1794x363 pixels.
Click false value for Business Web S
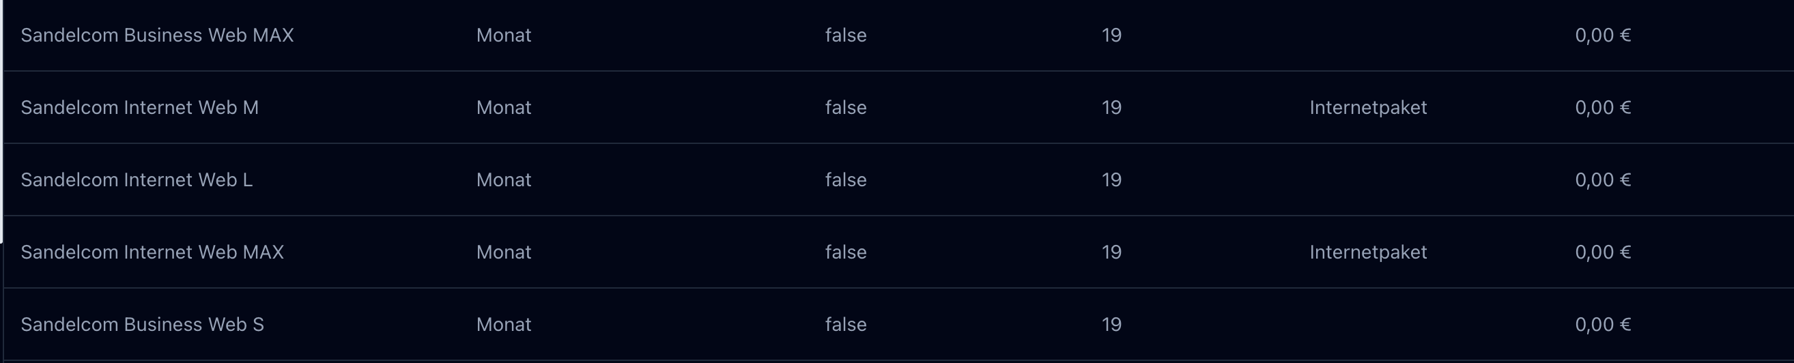846,325
